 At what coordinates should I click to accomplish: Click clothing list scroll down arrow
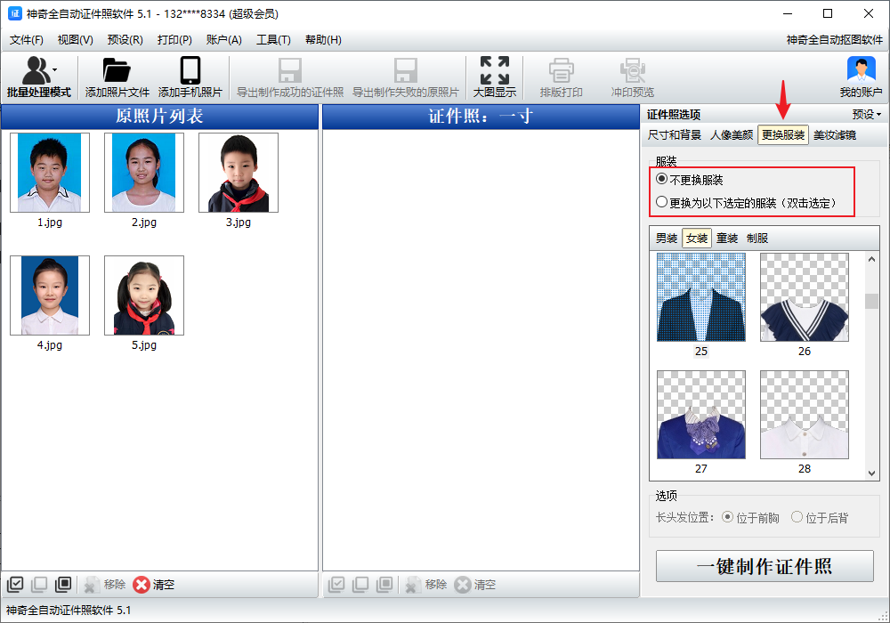(872, 473)
